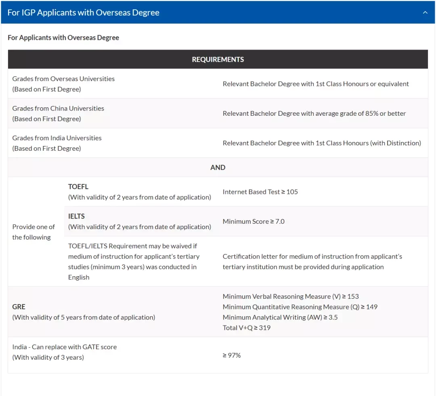Click the IELTS label
Screen dimensions: 436x396
pos(76,216)
